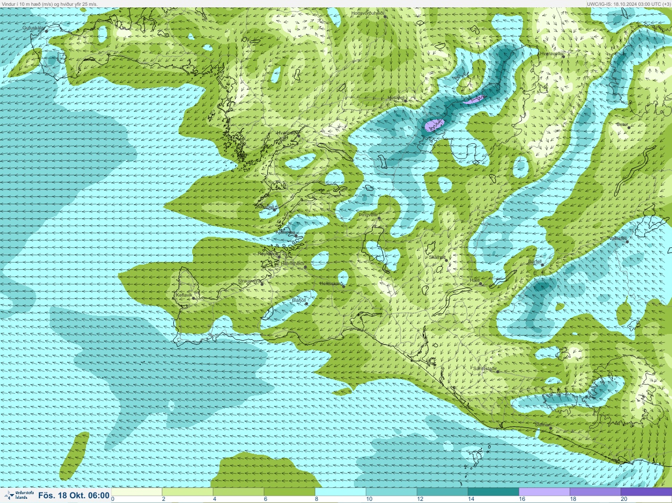The height and width of the screenshot is (503, 672).
Task: Click the Akrafjall station marker
Action: point(274,209)
